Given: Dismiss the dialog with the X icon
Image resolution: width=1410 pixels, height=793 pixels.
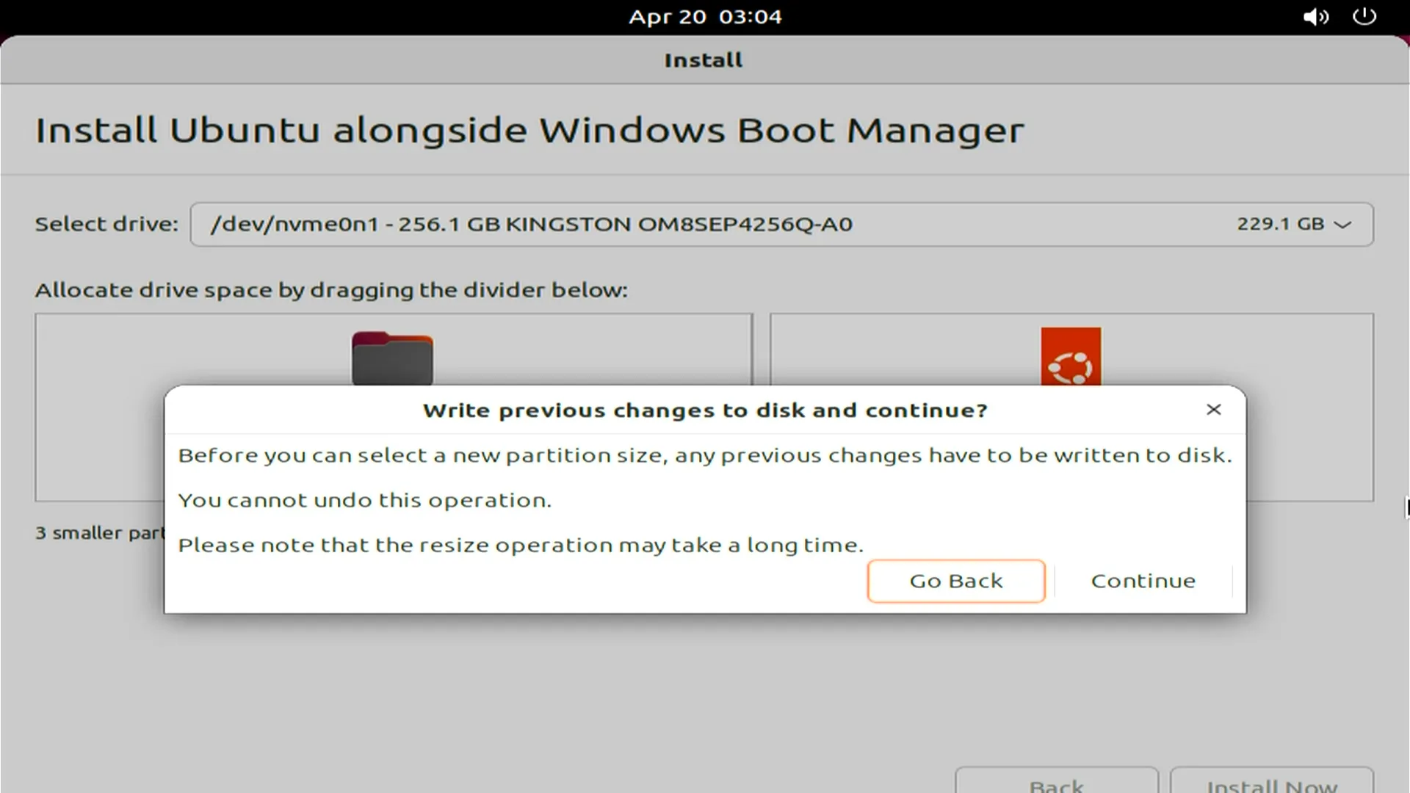Looking at the screenshot, I should (x=1213, y=410).
